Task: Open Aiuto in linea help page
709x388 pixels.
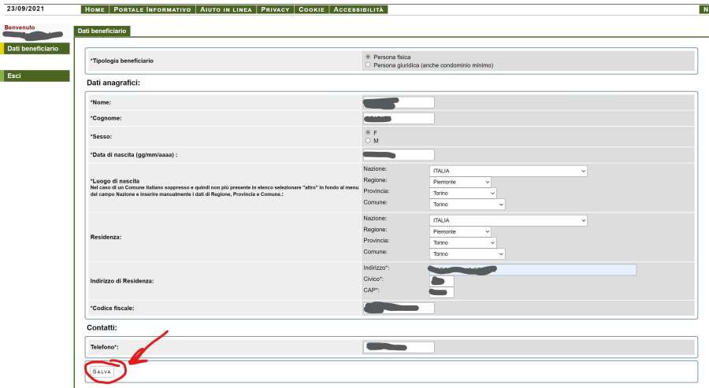Action: tap(228, 9)
